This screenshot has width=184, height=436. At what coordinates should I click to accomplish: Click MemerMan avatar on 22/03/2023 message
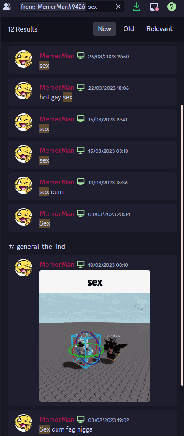tap(24, 91)
